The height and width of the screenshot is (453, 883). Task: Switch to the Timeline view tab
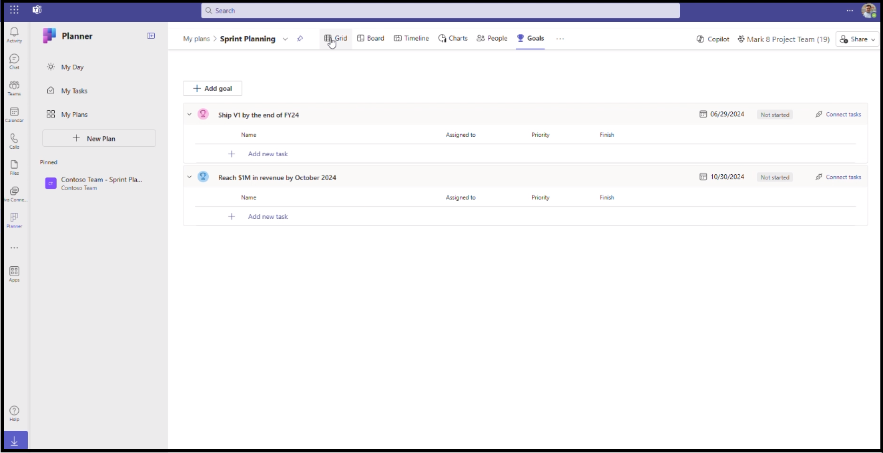411,39
